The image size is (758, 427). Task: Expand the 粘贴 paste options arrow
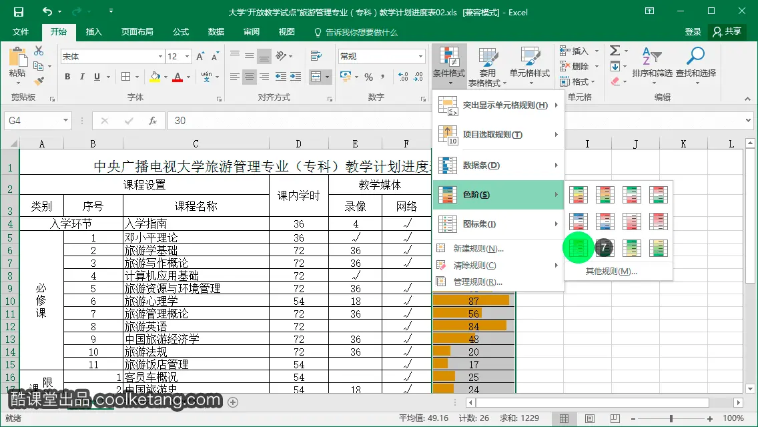tap(17, 83)
